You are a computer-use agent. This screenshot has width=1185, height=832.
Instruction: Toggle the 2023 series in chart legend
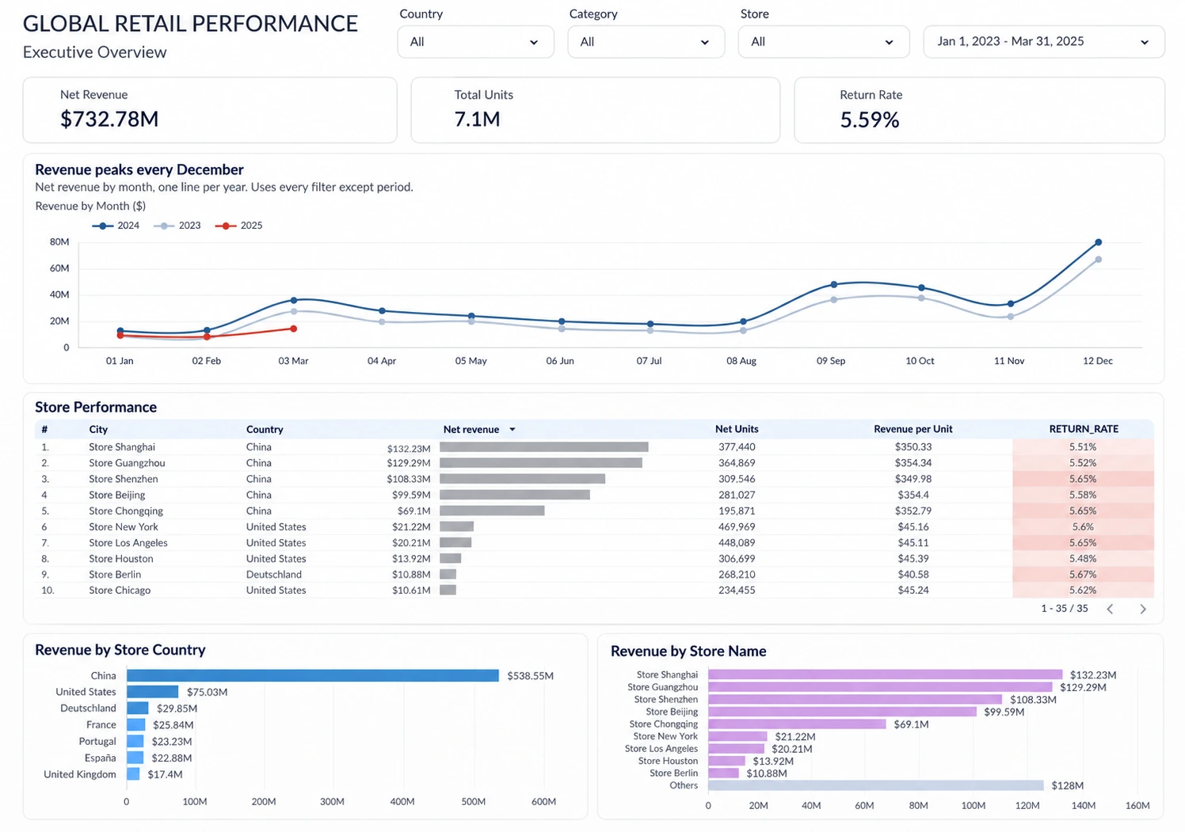click(177, 226)
